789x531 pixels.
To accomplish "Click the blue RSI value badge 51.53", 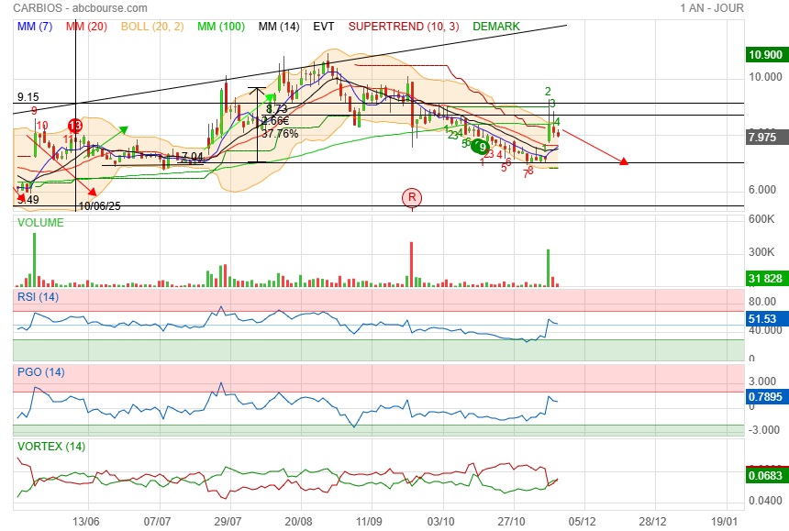I will coord(763,319).
